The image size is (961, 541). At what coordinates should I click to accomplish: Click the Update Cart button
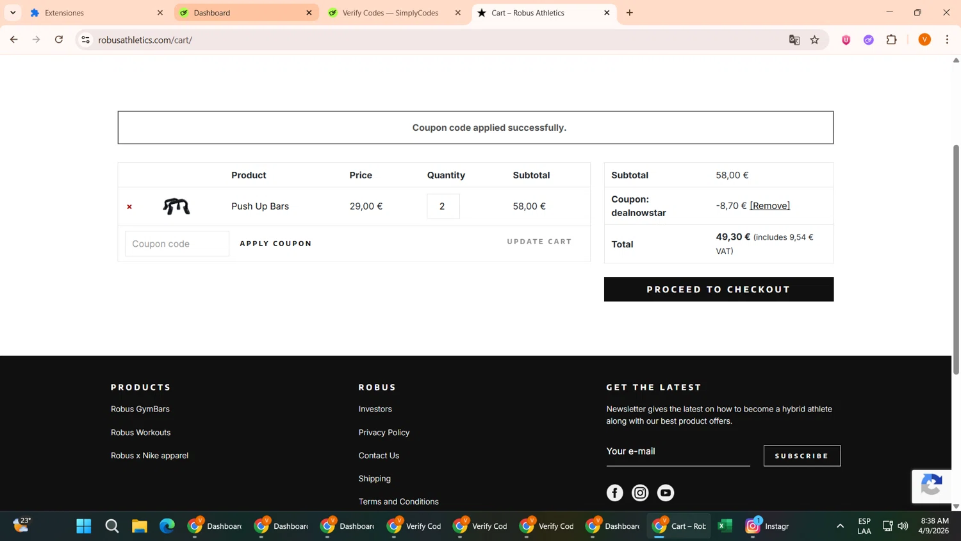[539, 242]
